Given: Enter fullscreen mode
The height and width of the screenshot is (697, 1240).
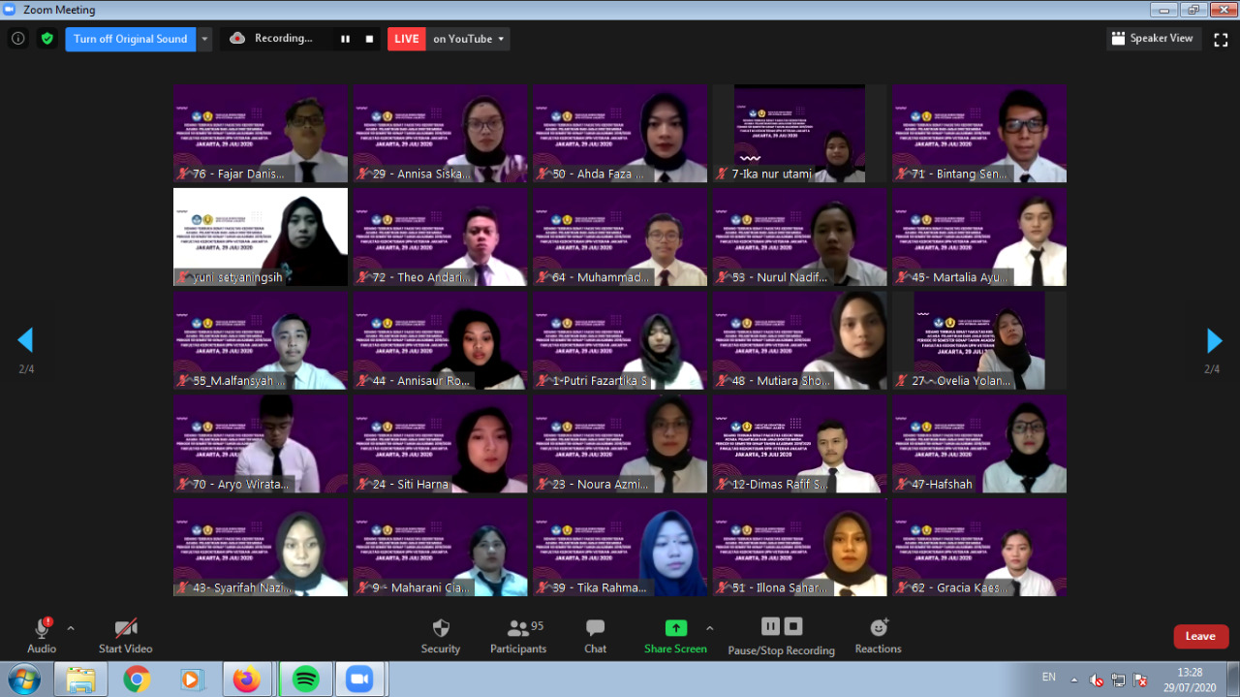Looking at the screenshot, I should click(1221, 41).
